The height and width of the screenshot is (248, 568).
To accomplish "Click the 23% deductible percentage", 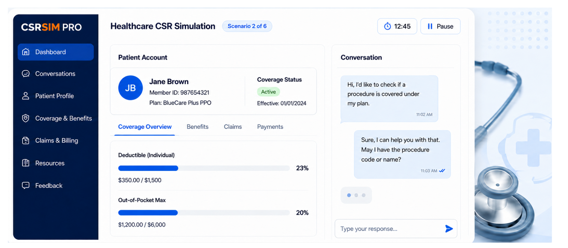I will coord(302,168).
